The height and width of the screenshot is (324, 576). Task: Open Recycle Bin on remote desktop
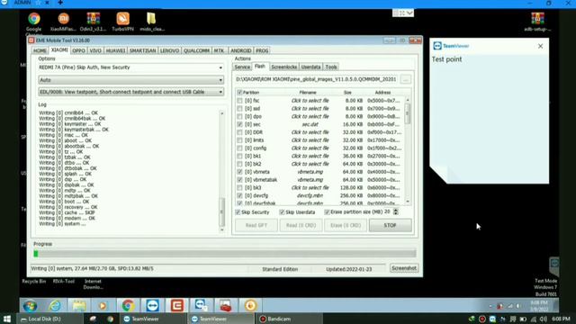click(34, 282)
